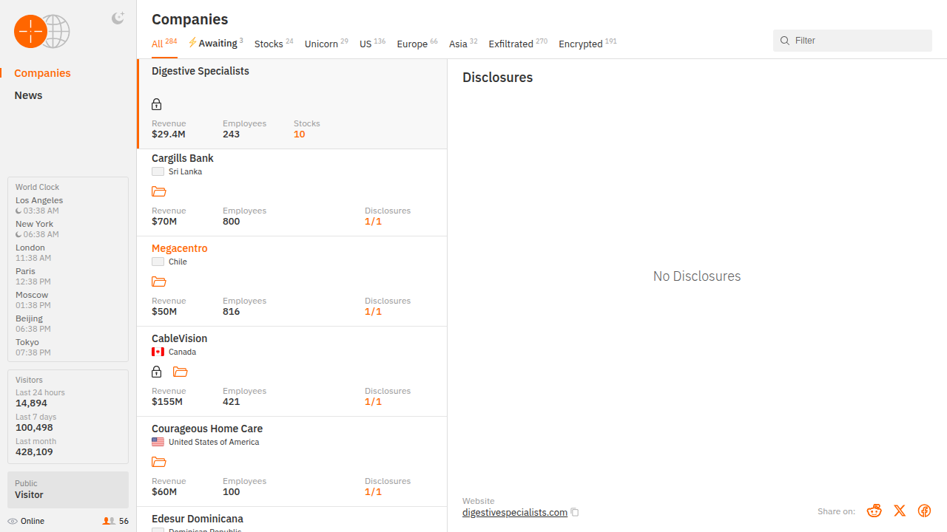
Task: Click the "Disclosures" panel heading
Action: 497,78
